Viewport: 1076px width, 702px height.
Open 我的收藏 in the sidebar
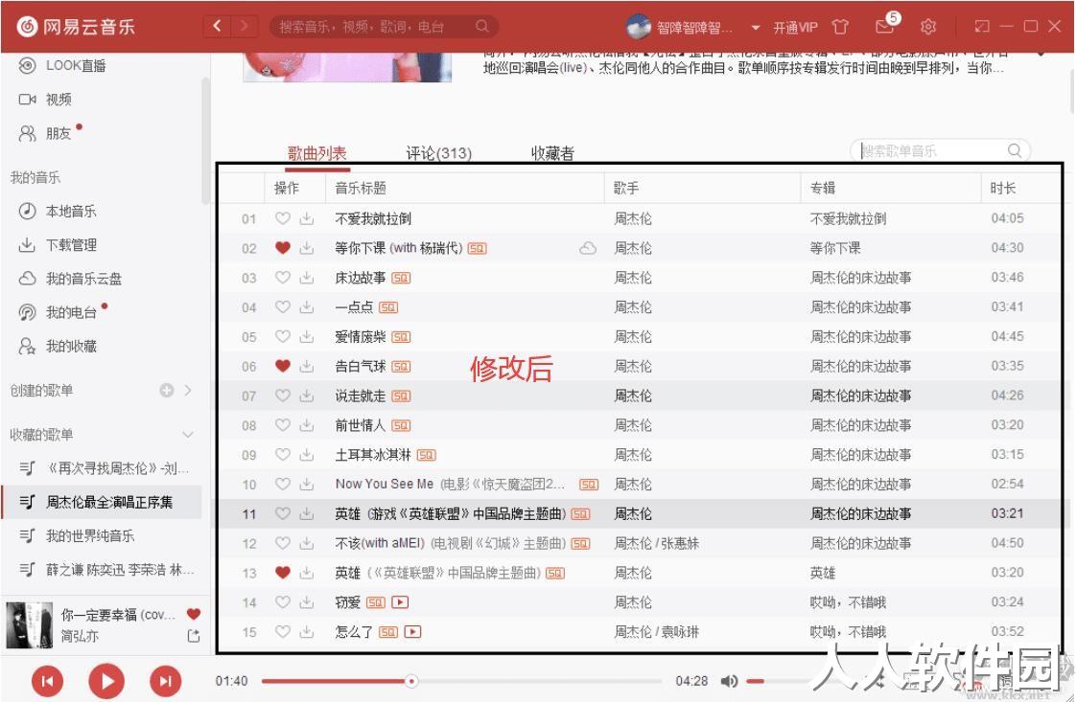(70, 346)
